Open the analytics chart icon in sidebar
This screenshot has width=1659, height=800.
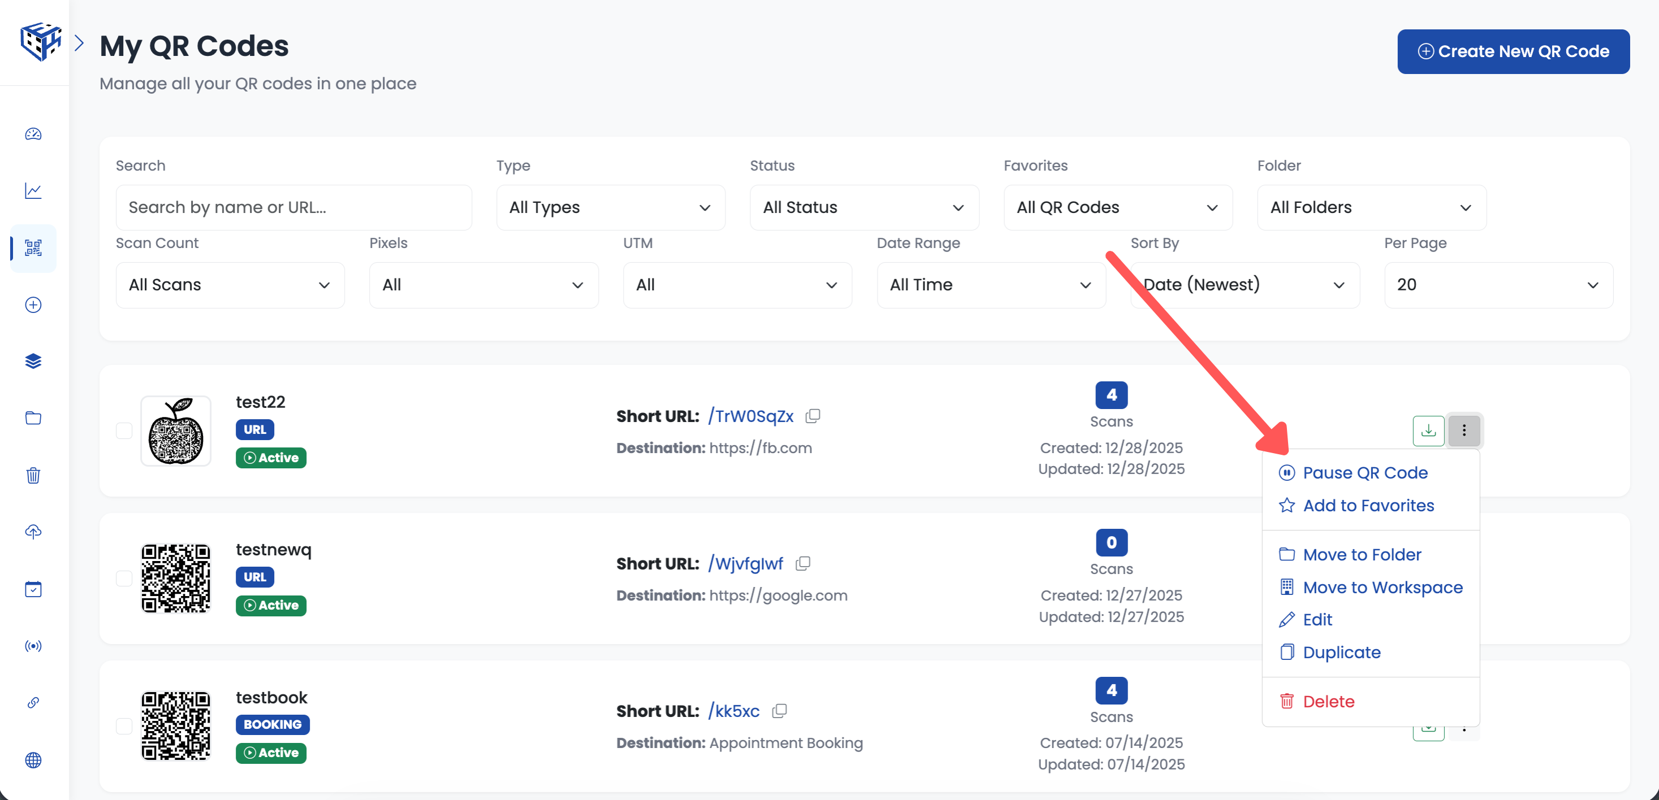click(x=33, y=190)
